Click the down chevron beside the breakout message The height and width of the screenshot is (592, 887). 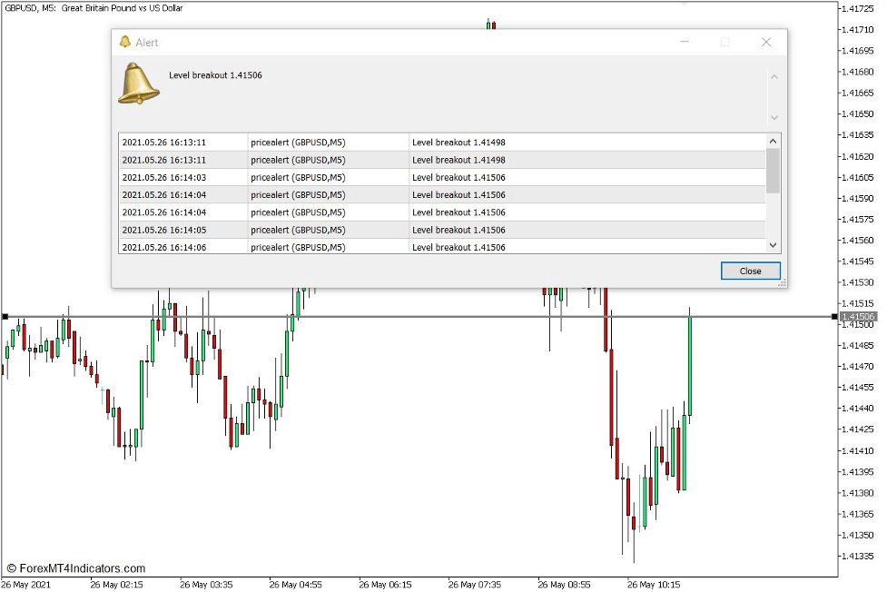click(773, 116)
